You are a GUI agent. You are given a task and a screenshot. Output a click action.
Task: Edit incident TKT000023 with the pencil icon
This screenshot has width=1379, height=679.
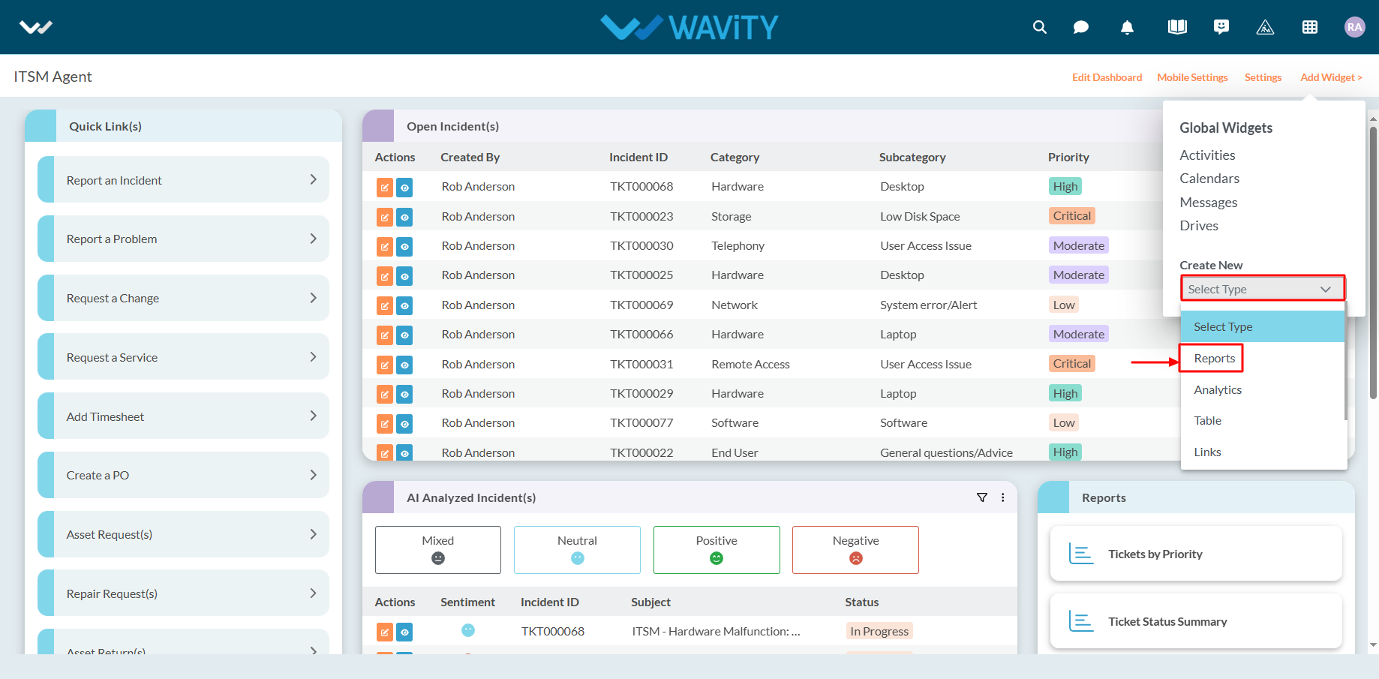(384, 217)
